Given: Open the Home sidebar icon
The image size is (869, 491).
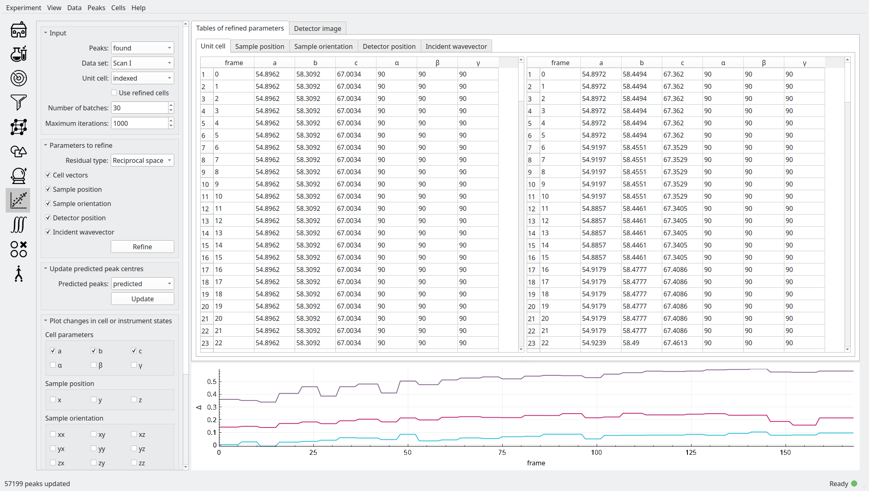Looking at the screenshot, I should click(18, 30).
